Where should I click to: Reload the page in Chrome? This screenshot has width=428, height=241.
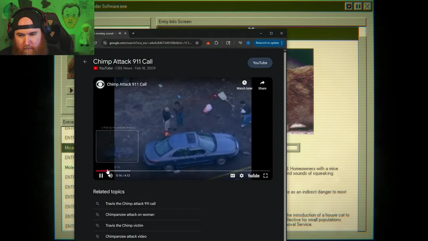pos(96,43)
